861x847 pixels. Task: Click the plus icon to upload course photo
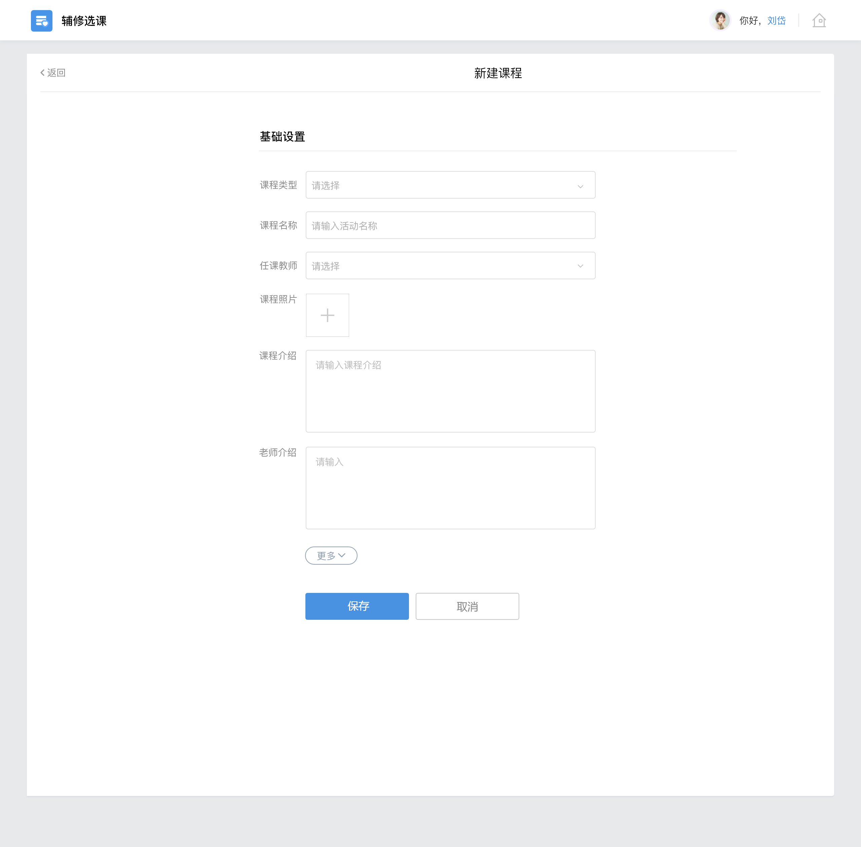(327, 315)
